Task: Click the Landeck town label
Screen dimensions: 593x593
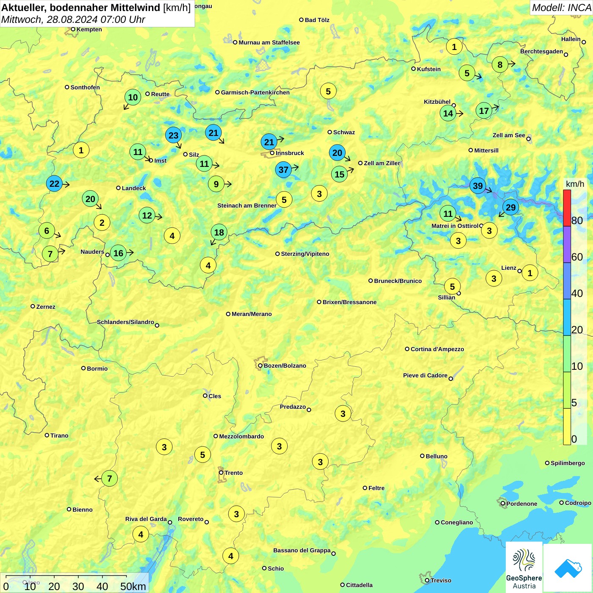Action: 134,188
